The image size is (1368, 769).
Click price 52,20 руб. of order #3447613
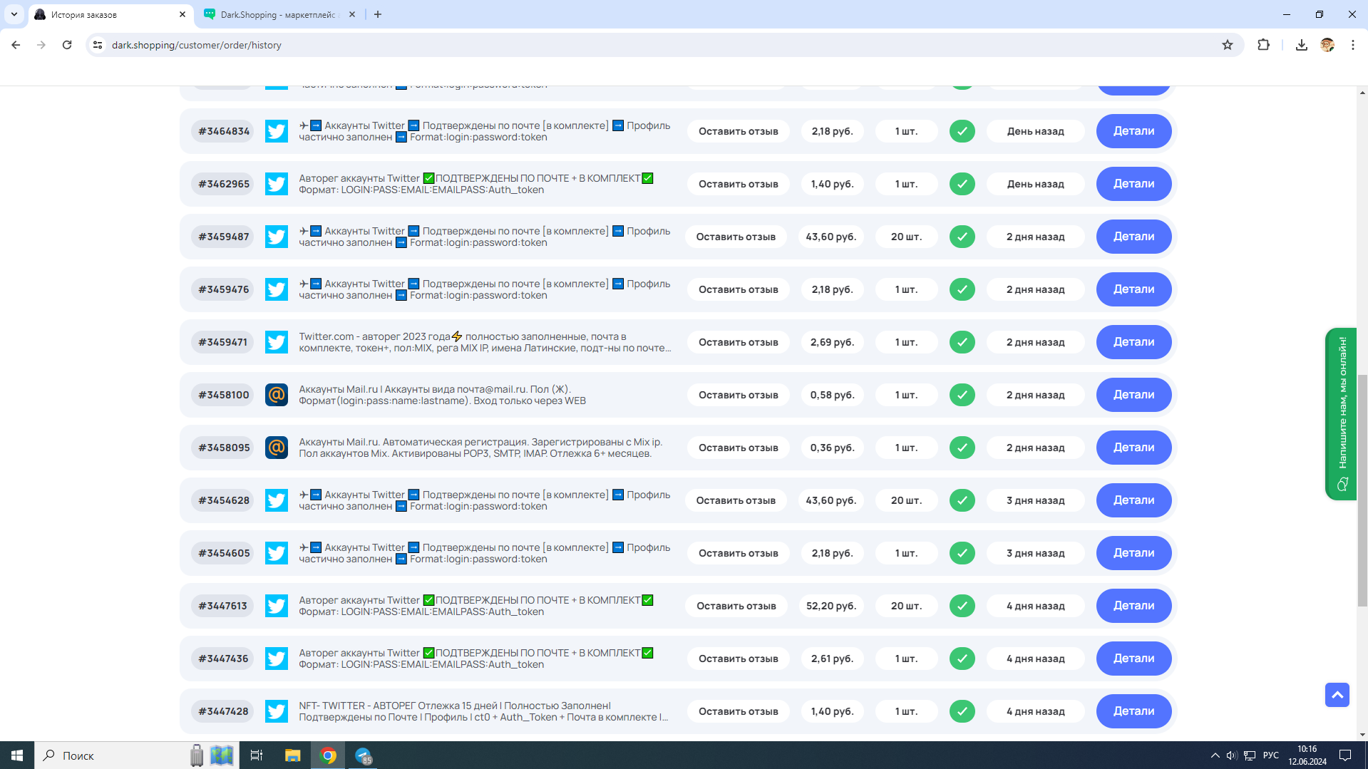coord(830,606)
